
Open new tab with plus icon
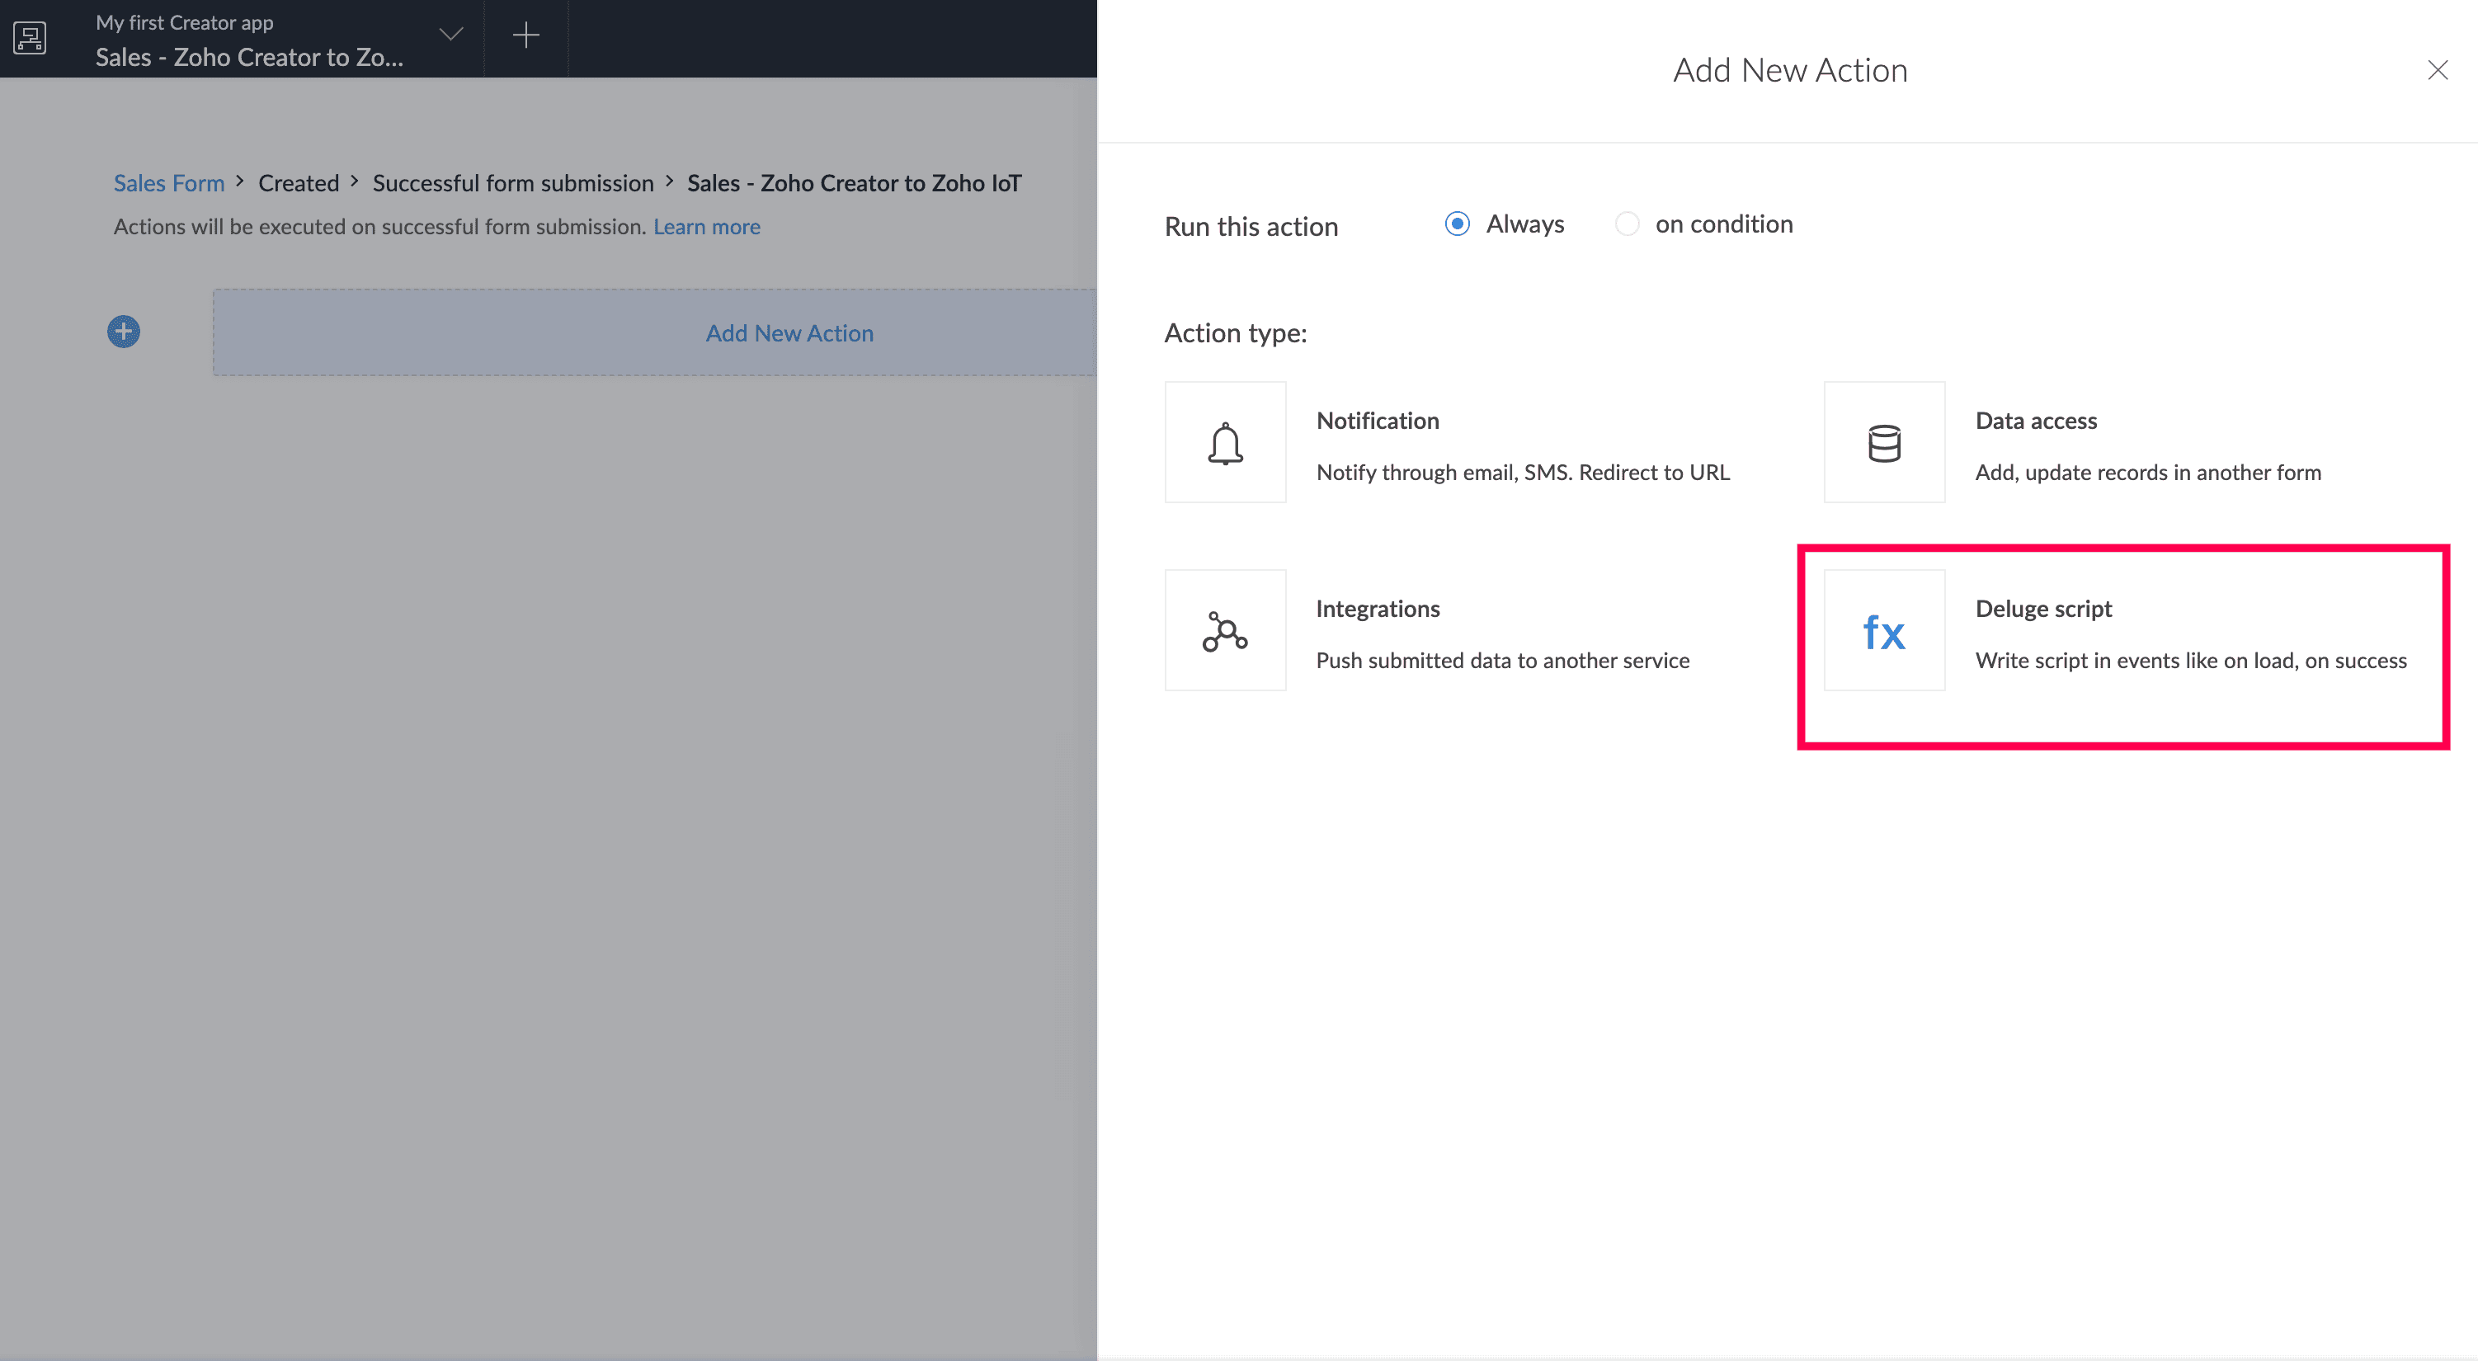pyautogui.click(x=525, y=36)
